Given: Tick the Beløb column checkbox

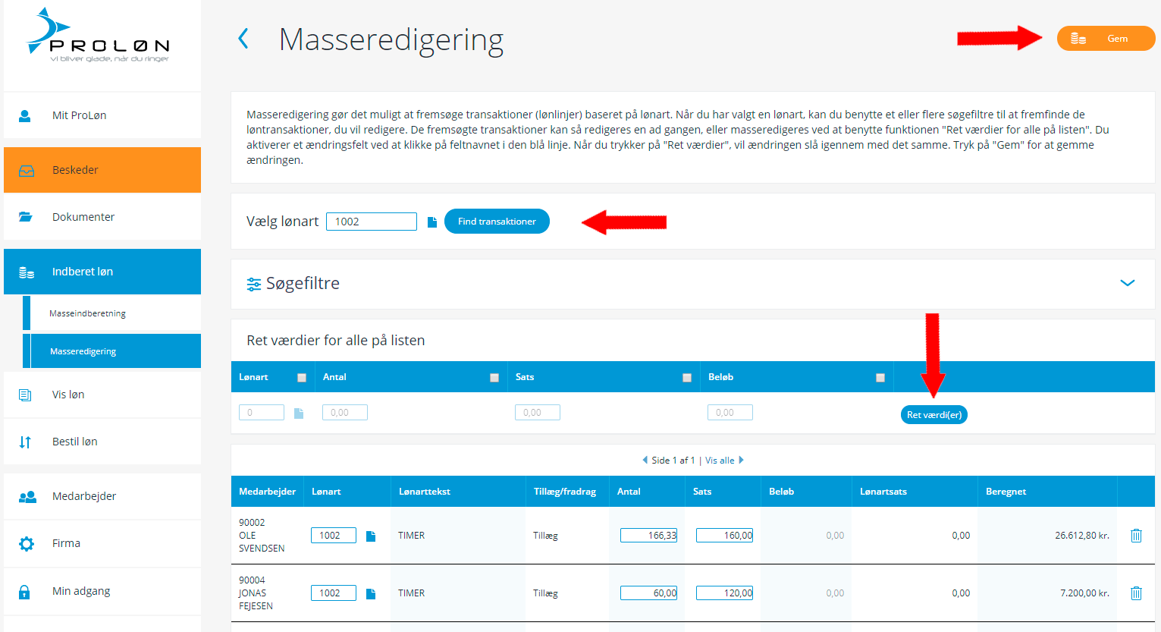Looking at the screenshot, I should coord(880,378).
